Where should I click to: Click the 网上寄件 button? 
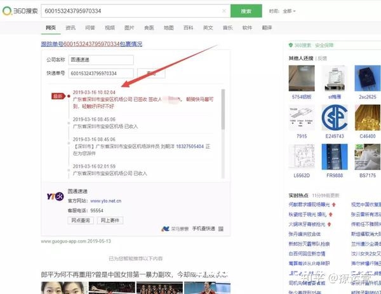tap(109, 220)
